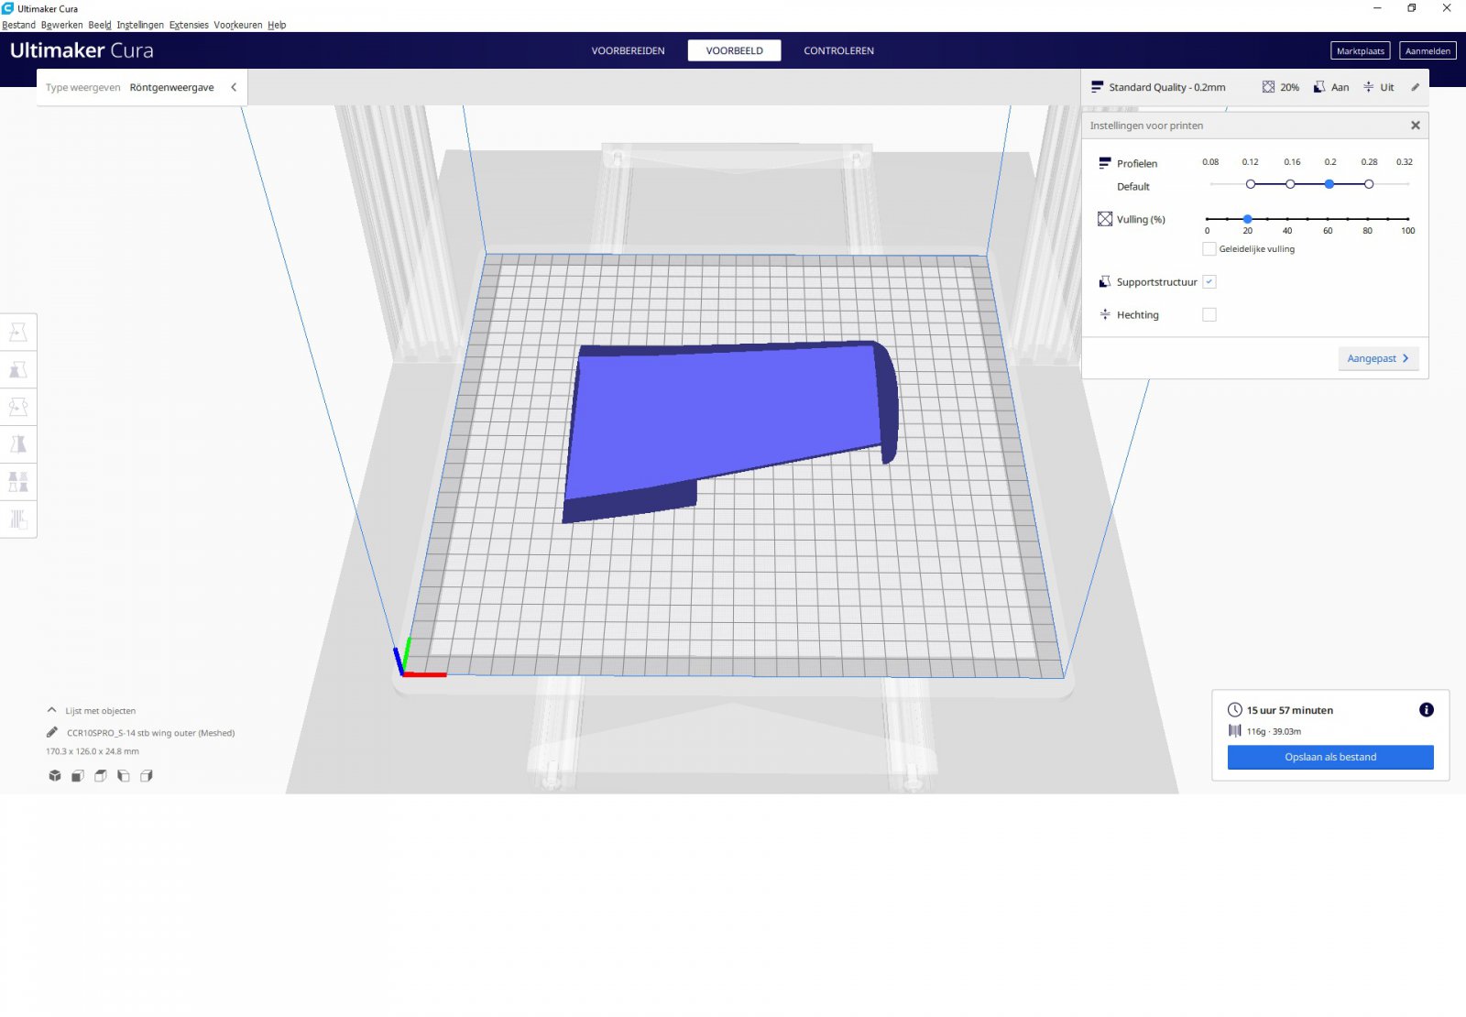Click the model name CCR10SPRO_S-14 stb wing outer
The image size is (1466, 1017).
[150, 733]
